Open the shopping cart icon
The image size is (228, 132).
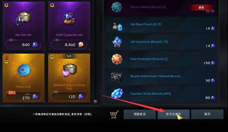click(x=114, y=114)
